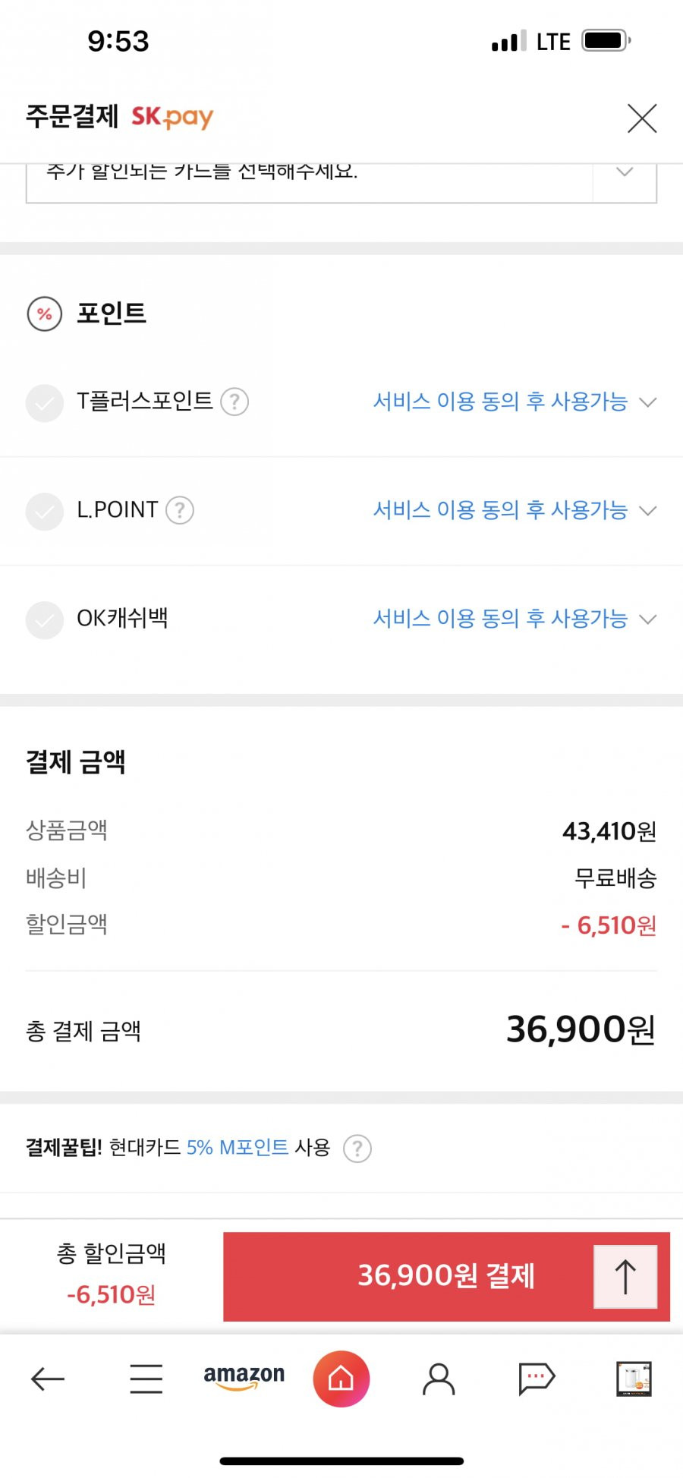Expand T플러스포인트 service agreement chevron

(647, 402)
